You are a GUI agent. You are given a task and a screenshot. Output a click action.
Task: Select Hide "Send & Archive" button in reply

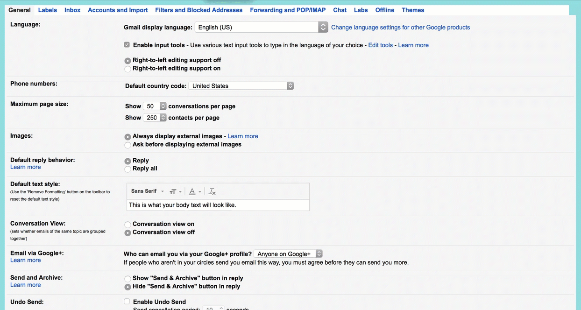[x=128, y=287]
